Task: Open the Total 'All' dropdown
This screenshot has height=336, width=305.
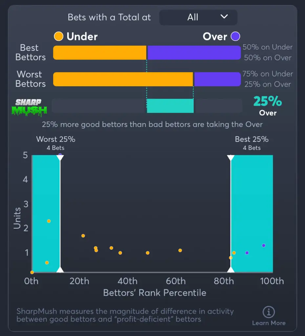Action: click(198, 17)
